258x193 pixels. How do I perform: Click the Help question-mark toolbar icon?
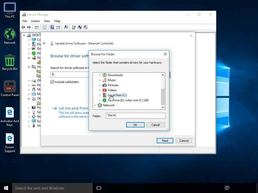pyautogui.click(x=52, y=27)
